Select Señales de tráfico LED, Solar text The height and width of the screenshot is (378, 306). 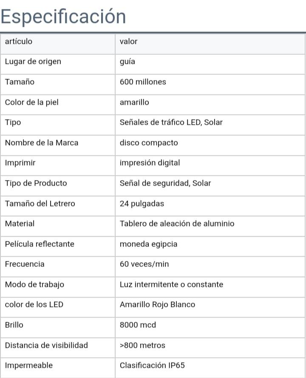171,122
